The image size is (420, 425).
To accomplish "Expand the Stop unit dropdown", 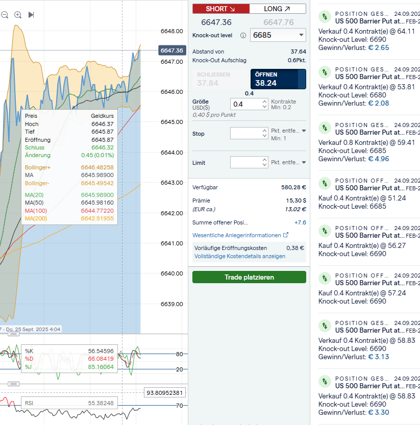I will click(x=304, y=131).
